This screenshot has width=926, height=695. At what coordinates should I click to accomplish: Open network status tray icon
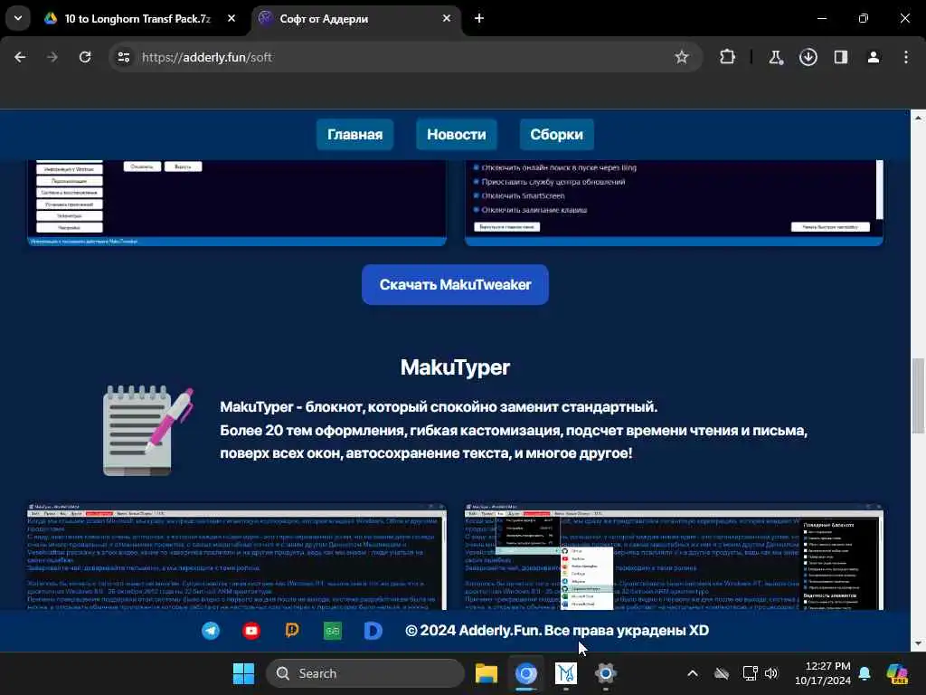click(750, 673)
